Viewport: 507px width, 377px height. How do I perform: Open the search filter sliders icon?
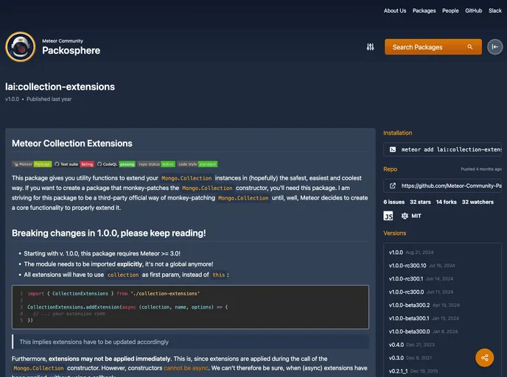[x=370, y=47]
